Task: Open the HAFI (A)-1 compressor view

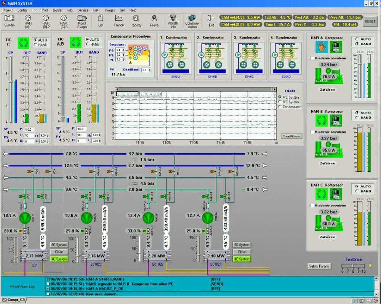Action: 28,20
